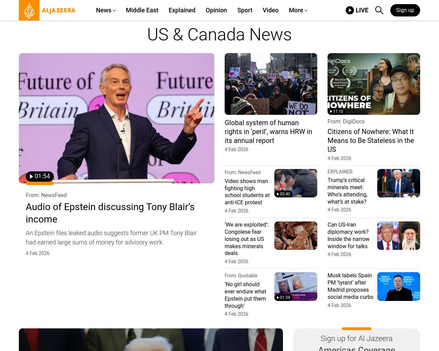
Task: Click the Musk World Economic Forum thumbnail
Action: tap(399, 287)
